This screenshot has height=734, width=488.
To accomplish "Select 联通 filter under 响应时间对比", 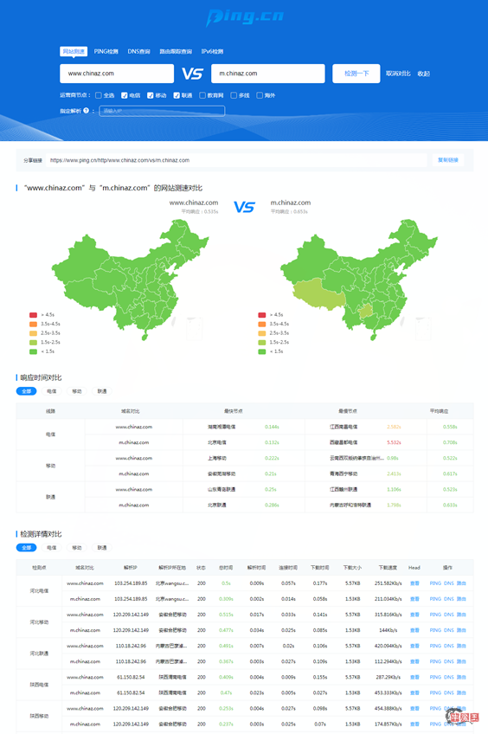I will tap(102, 391).
